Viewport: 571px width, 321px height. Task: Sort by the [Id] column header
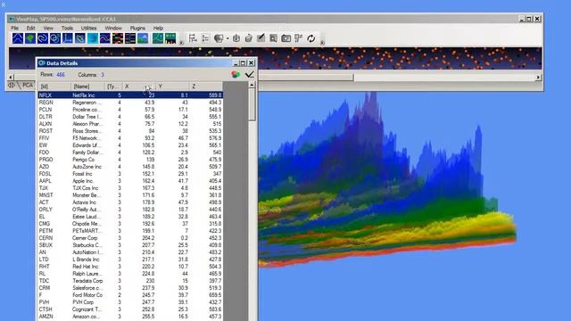tap(54, 86)
